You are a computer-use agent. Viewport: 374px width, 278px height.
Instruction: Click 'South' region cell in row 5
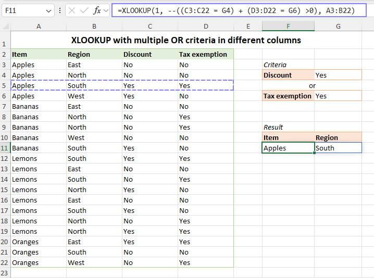[94, 85]
